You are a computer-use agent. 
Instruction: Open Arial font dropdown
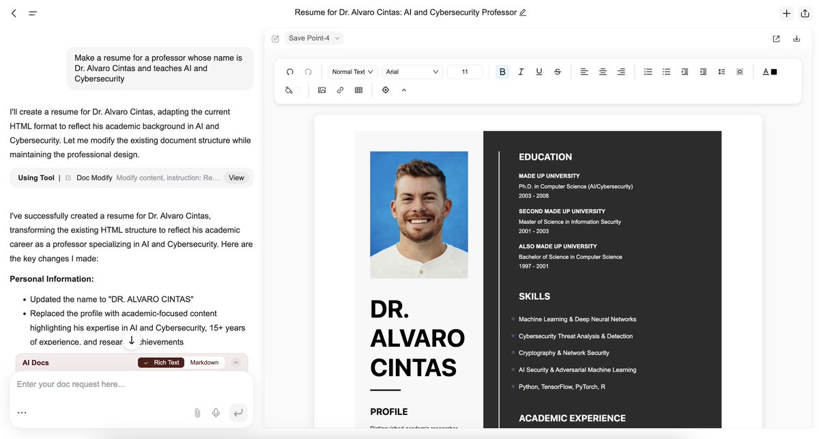[412, 72]
